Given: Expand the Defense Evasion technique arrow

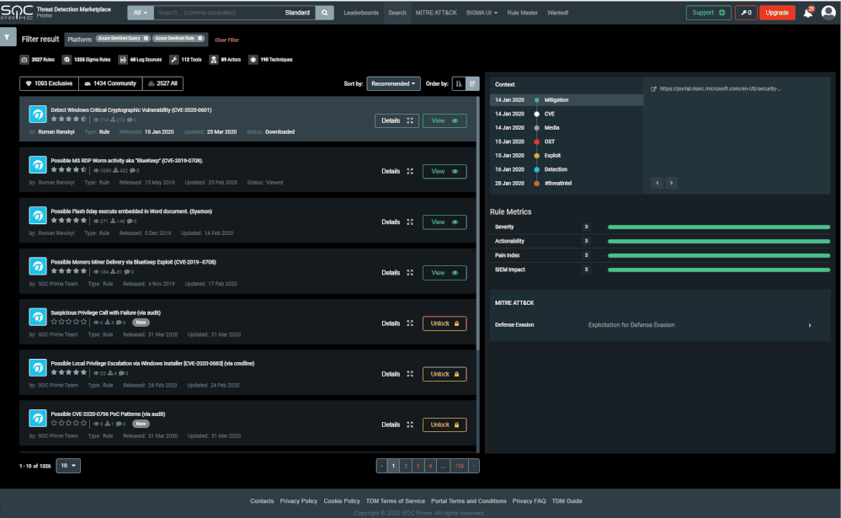Looking at the screenshot, I should coord(810,325).
